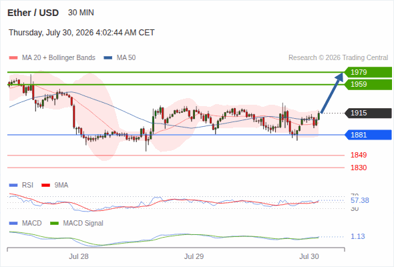Click the blue upward forecast arrow

332,93
